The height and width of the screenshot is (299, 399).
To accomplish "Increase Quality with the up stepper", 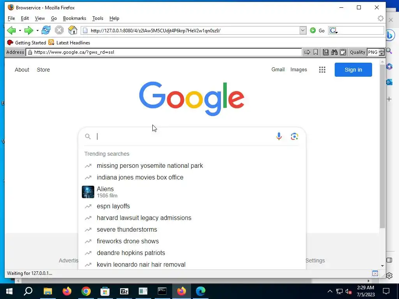I will [x=381, y=51].
